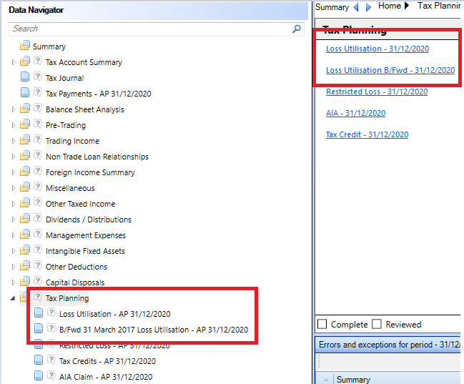Click question-mark icon beside Balance Sheet Analysis

pos(38,108)
